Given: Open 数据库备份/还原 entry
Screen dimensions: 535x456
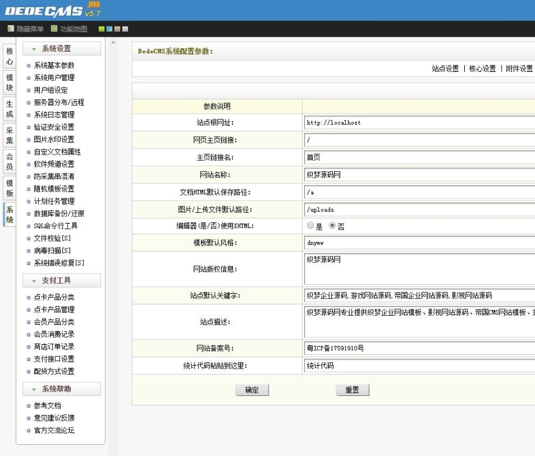Looking at the screenshot, I should pyautogui.click(x=59, y=213).
